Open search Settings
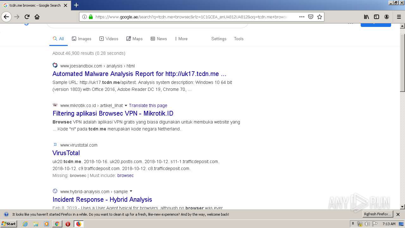 tap(219, 39)
